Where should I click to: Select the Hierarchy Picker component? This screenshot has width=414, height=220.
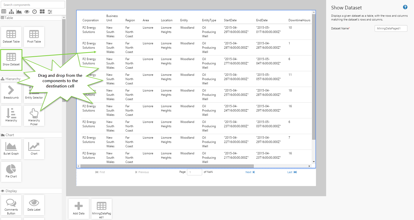34,116
